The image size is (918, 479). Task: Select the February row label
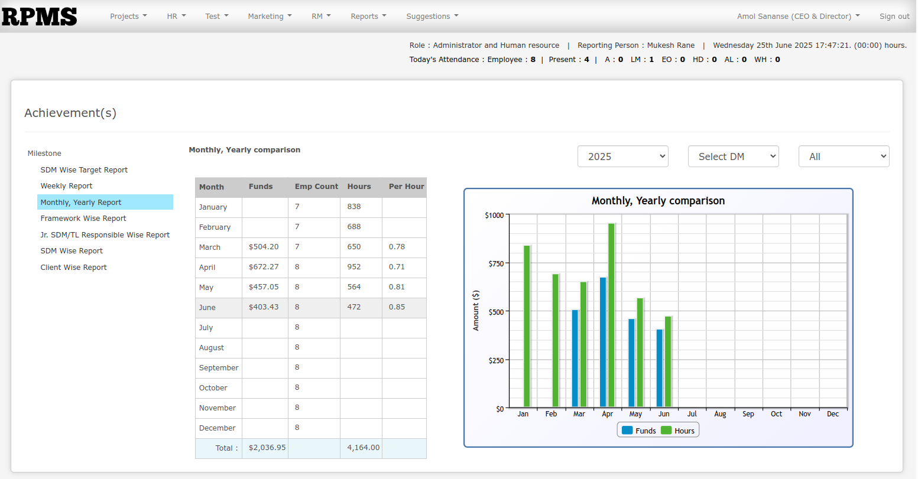(x=215, y=227)
